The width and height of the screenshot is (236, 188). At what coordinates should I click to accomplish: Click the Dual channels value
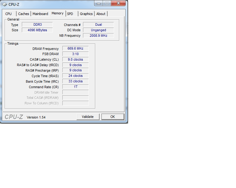[98, 24]
